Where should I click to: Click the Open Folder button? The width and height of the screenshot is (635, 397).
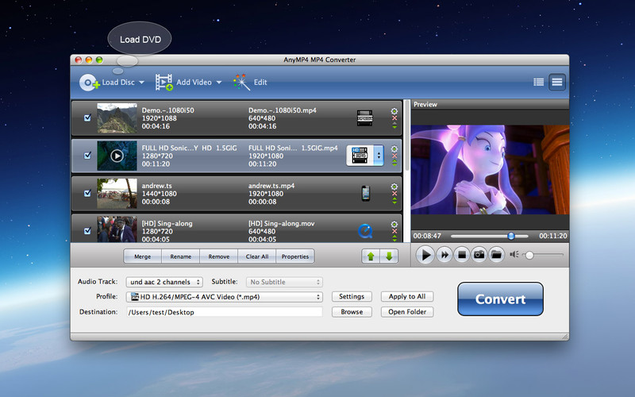click(407, 312)
